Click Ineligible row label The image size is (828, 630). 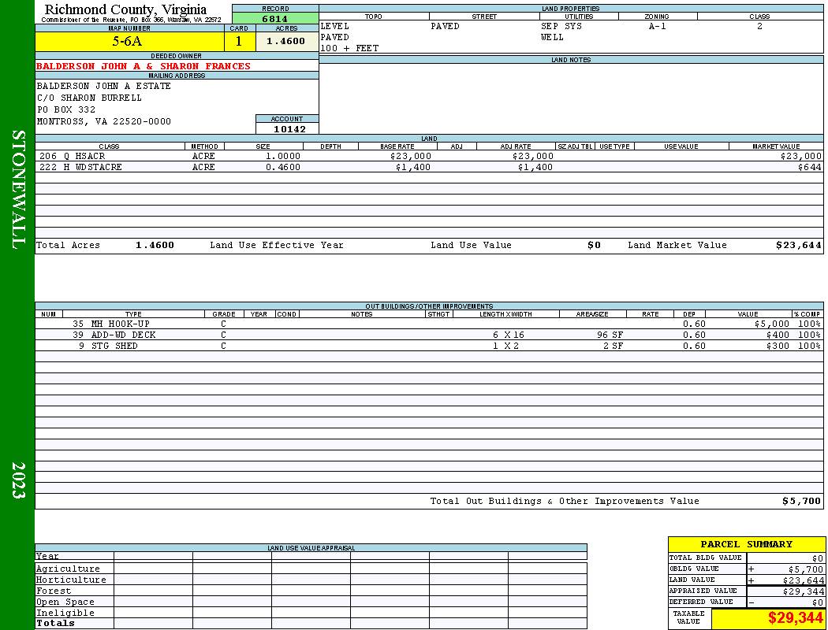click(x=65, y=613)
